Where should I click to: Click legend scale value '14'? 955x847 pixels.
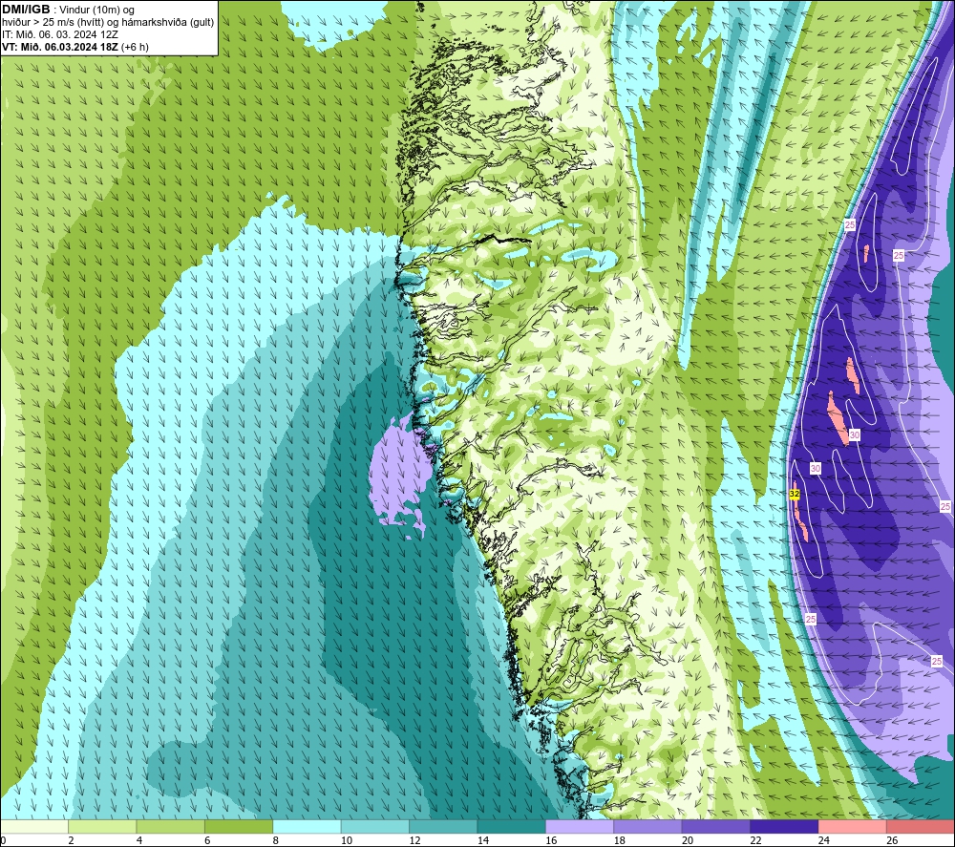click(483, 840)
